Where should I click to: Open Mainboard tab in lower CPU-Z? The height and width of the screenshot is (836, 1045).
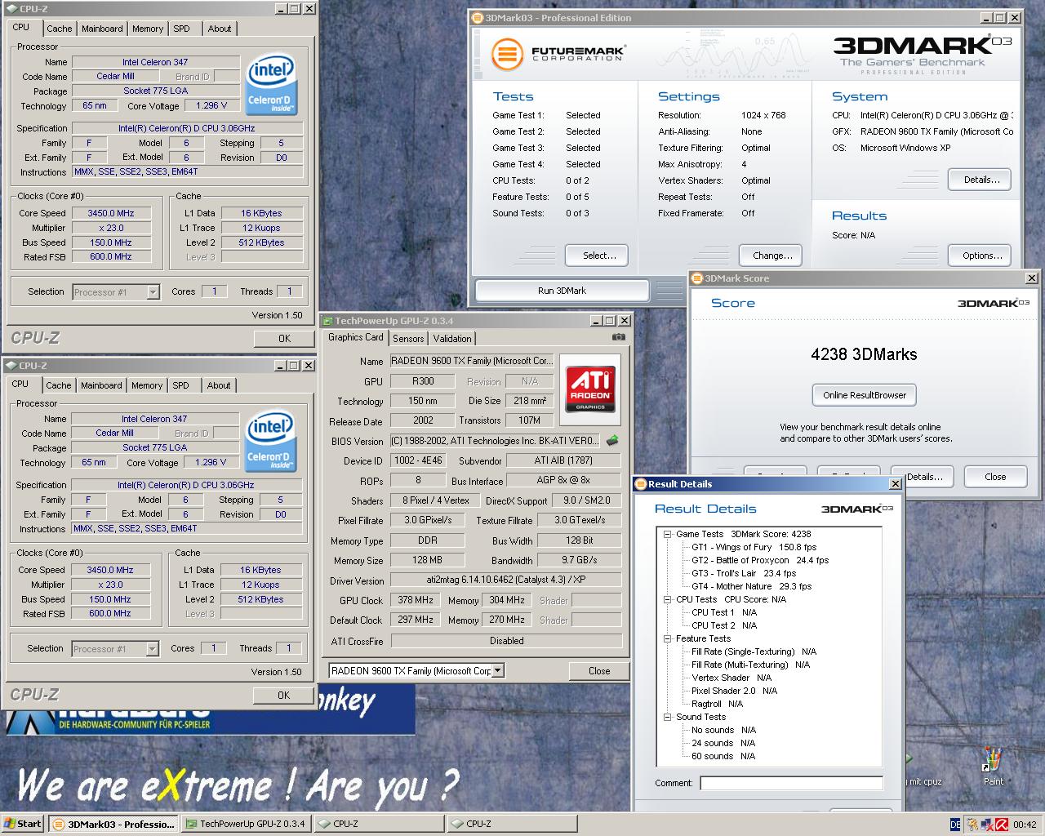[101, 385]
